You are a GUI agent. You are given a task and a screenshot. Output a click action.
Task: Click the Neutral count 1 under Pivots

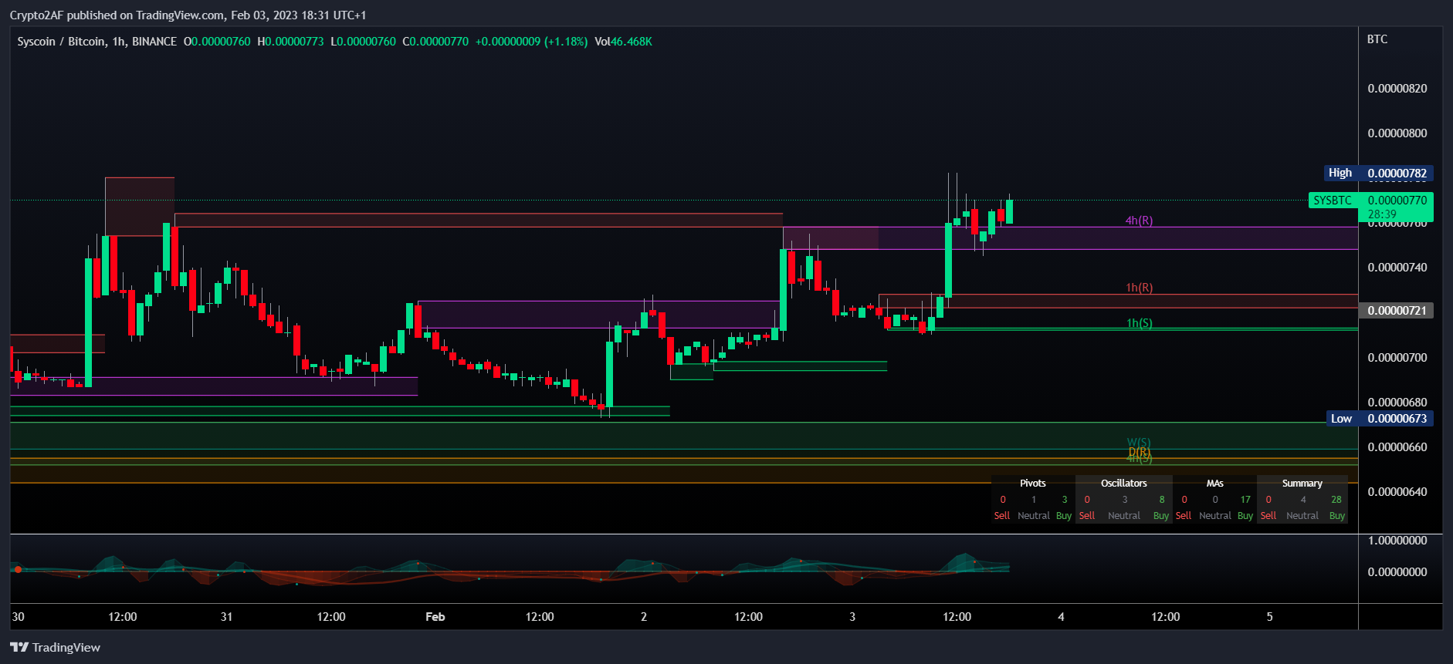pos(1034,500)
